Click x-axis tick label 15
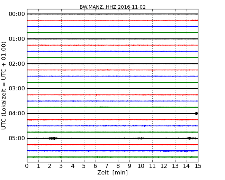The image size is (225, 180). [x=198, y=166]
